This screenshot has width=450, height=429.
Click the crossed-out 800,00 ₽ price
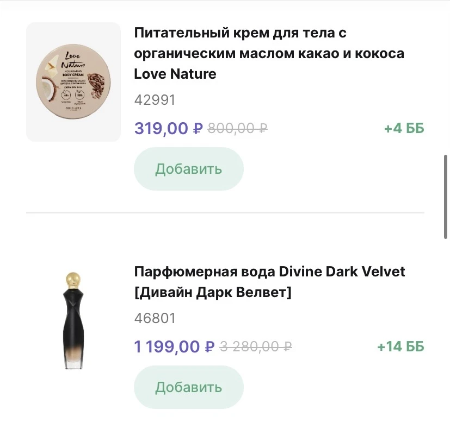click(x=237, y=129)
